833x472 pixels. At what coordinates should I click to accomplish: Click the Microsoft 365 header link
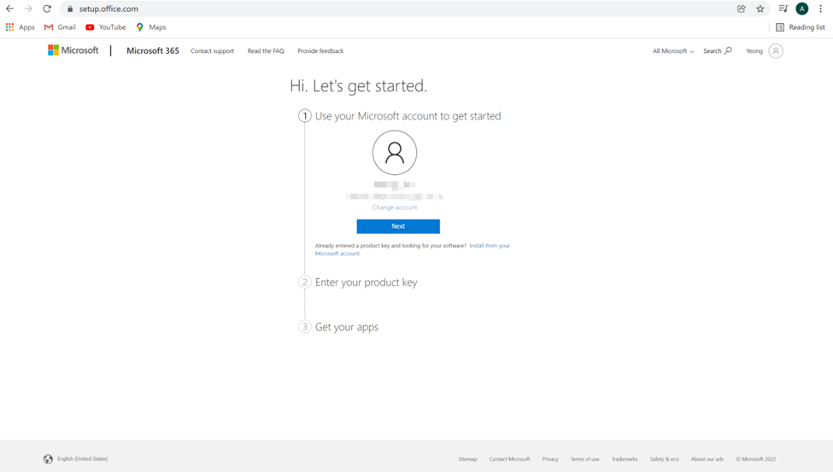(x=152, y=51)
